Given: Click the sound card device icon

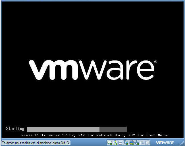Looking at the screenshot, I should tap(136, 143).
